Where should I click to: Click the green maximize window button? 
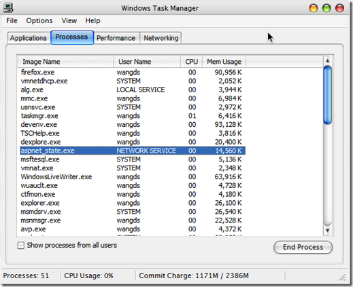coord(326,8)
